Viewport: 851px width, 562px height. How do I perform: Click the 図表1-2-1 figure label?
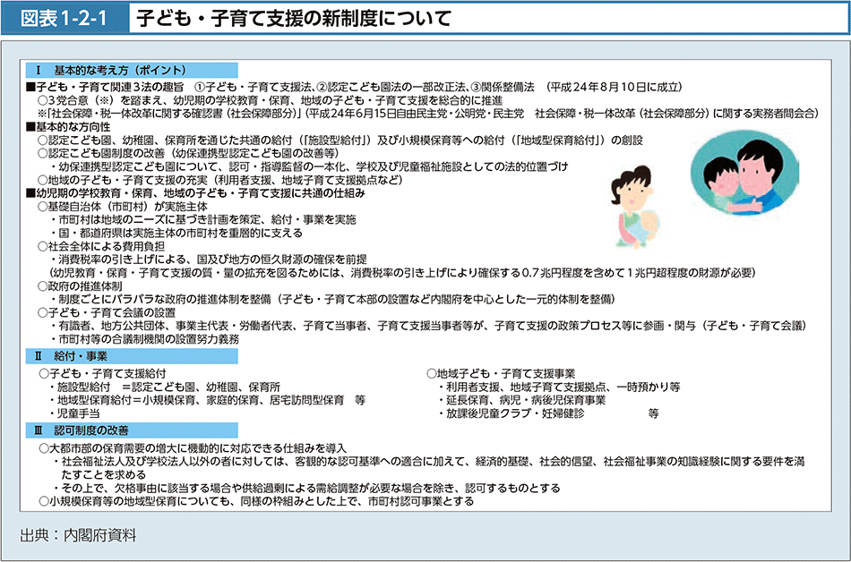point(64,17)
